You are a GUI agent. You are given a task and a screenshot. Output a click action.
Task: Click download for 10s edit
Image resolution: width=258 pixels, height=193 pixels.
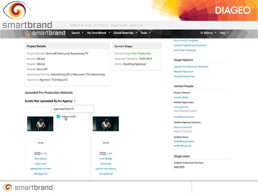(41, 164)
